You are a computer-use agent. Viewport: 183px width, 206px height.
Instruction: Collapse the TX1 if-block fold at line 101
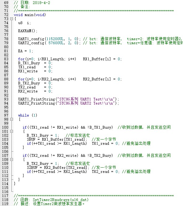tap(11, 131)
